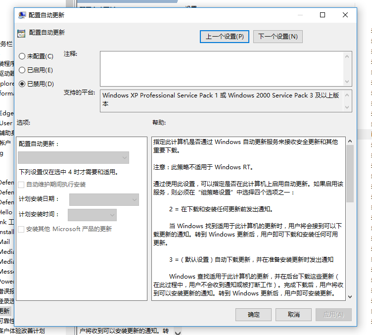The width and height of the screenshot is (372, 335).
Task: Click supported platform box scroll down arrow
Action: tap(347, 107)
